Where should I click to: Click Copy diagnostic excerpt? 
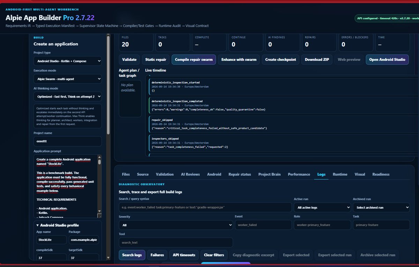click(253, 255)
